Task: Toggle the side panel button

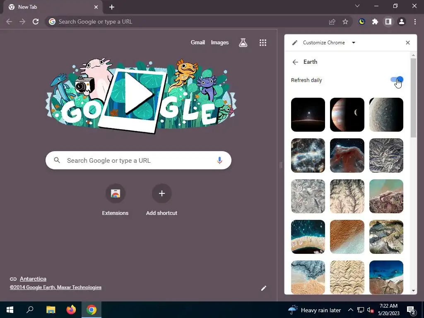Action: [388, 22]
